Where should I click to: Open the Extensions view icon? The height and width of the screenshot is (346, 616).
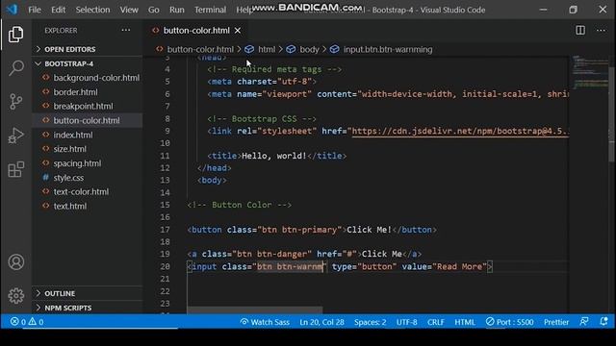tap(15, 169)
